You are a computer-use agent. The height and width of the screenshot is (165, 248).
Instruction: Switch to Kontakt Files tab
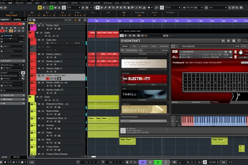[134, 46]
